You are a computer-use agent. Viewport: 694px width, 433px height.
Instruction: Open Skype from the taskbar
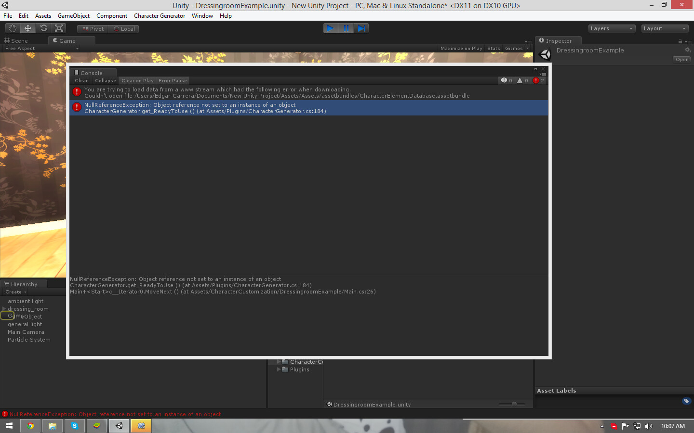point(75,426)
